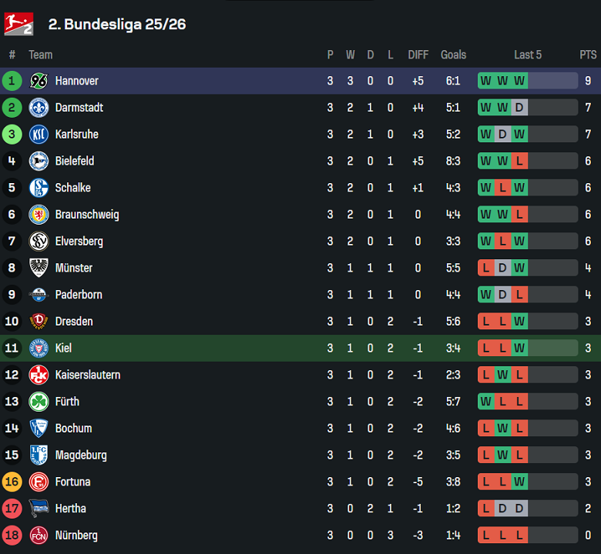Click the 2. Bundesliga 25/26 title
601x554 pixels.
tap(117, 24)
